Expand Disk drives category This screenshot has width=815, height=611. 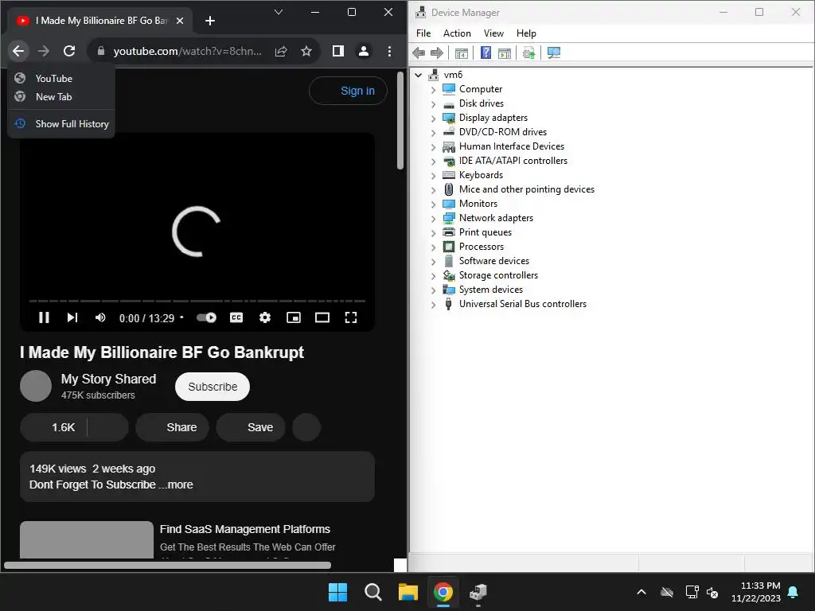pos(434,104)
